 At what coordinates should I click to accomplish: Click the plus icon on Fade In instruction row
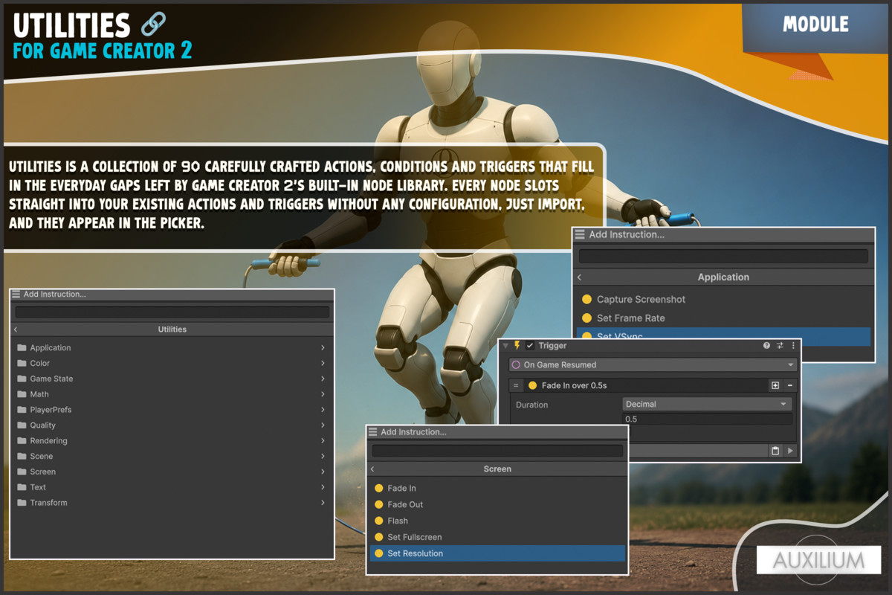coord(775,385)
